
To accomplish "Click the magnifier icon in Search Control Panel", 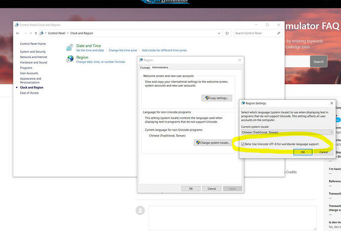I will pos(279,33).
